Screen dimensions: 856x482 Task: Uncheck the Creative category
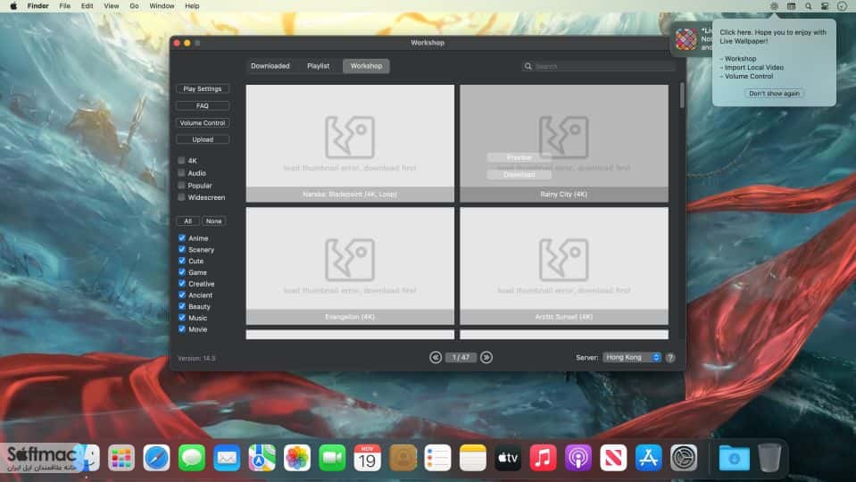182,283
